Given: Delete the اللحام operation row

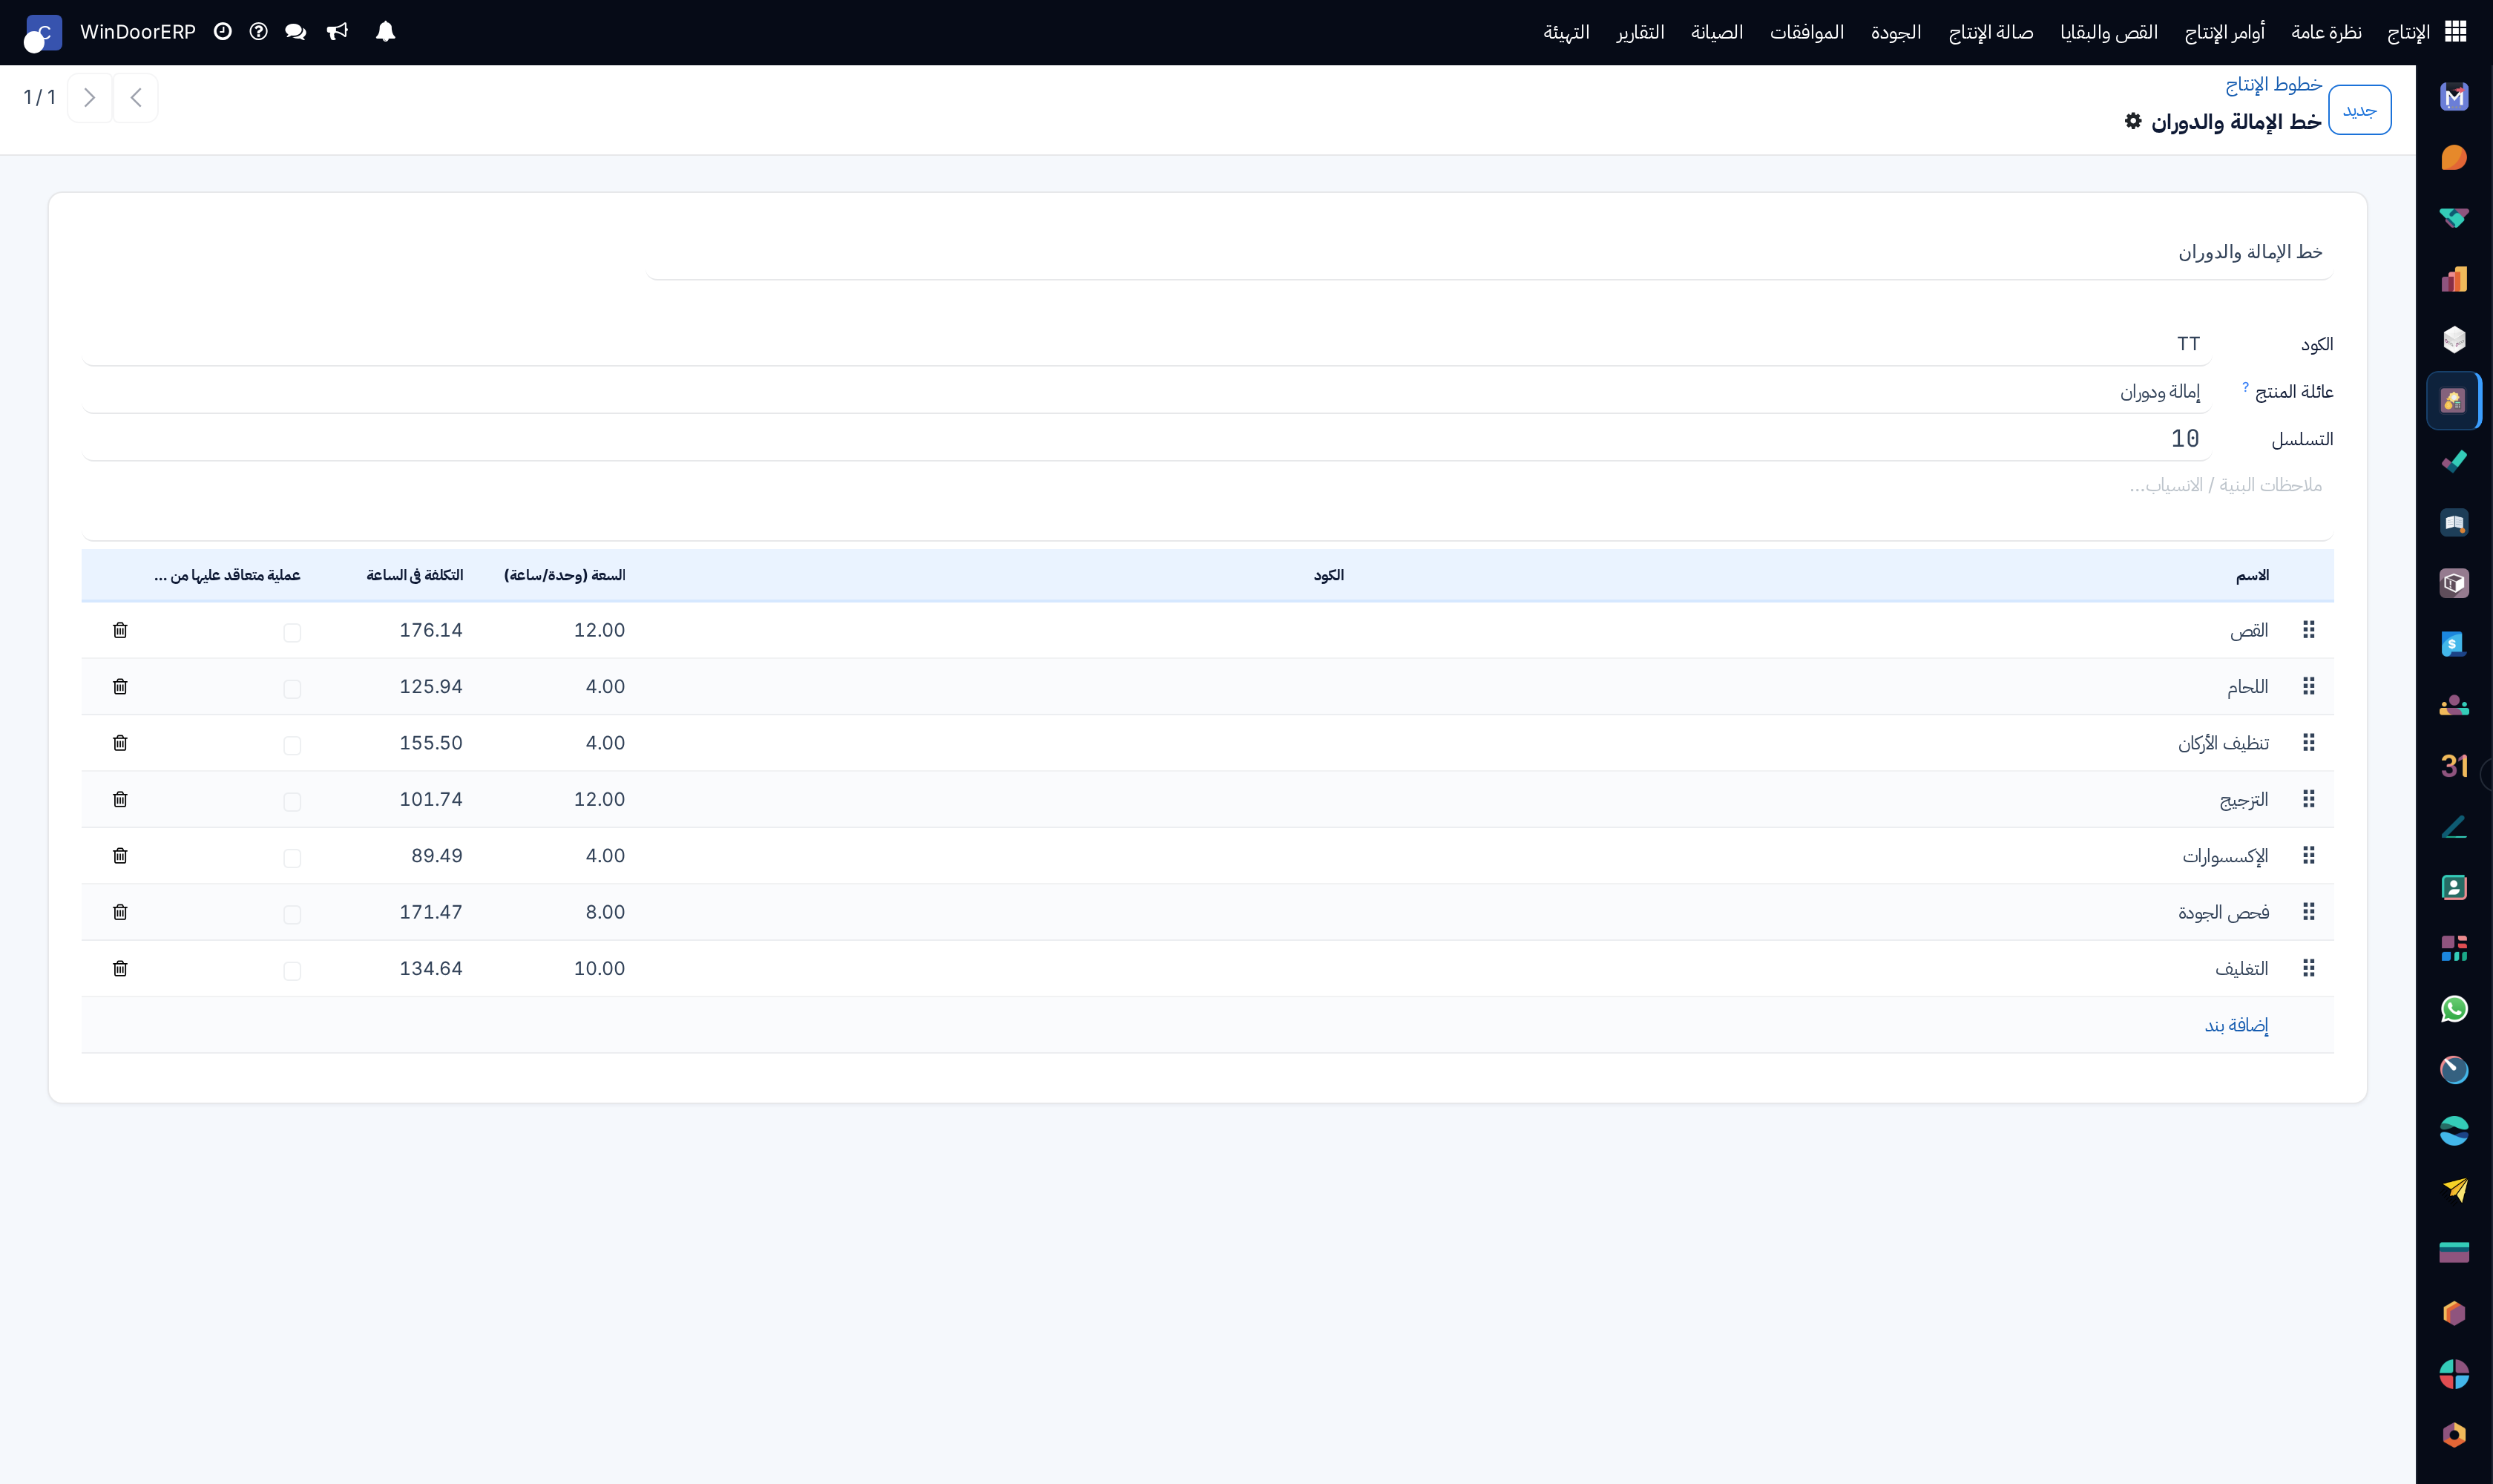Looking at the screenshot, I should pyautogui.click(x=120, y=686).
